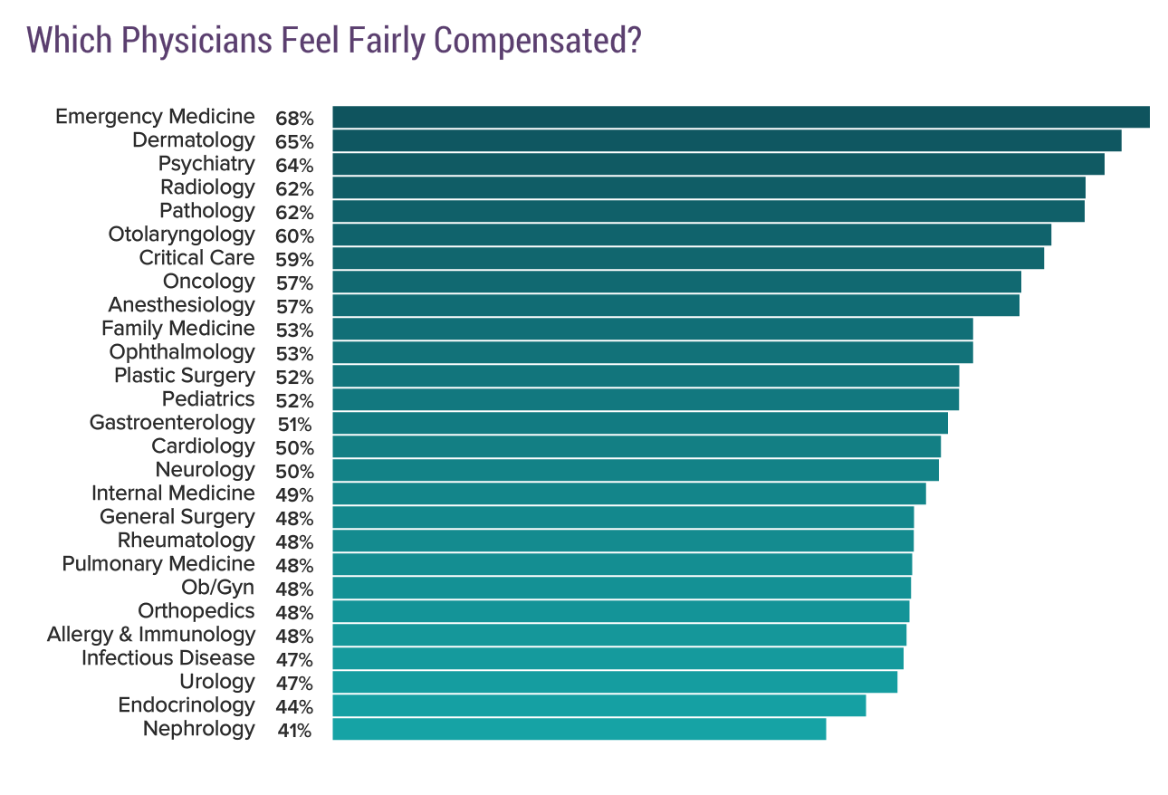Click the Gastroenterology 51% value

[294, 425]
